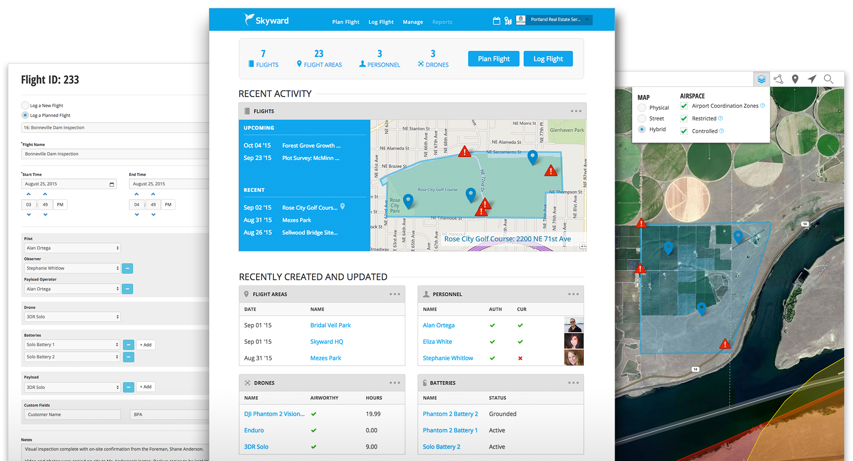Open the Bridal Veil Park link

tap(330, 325)
